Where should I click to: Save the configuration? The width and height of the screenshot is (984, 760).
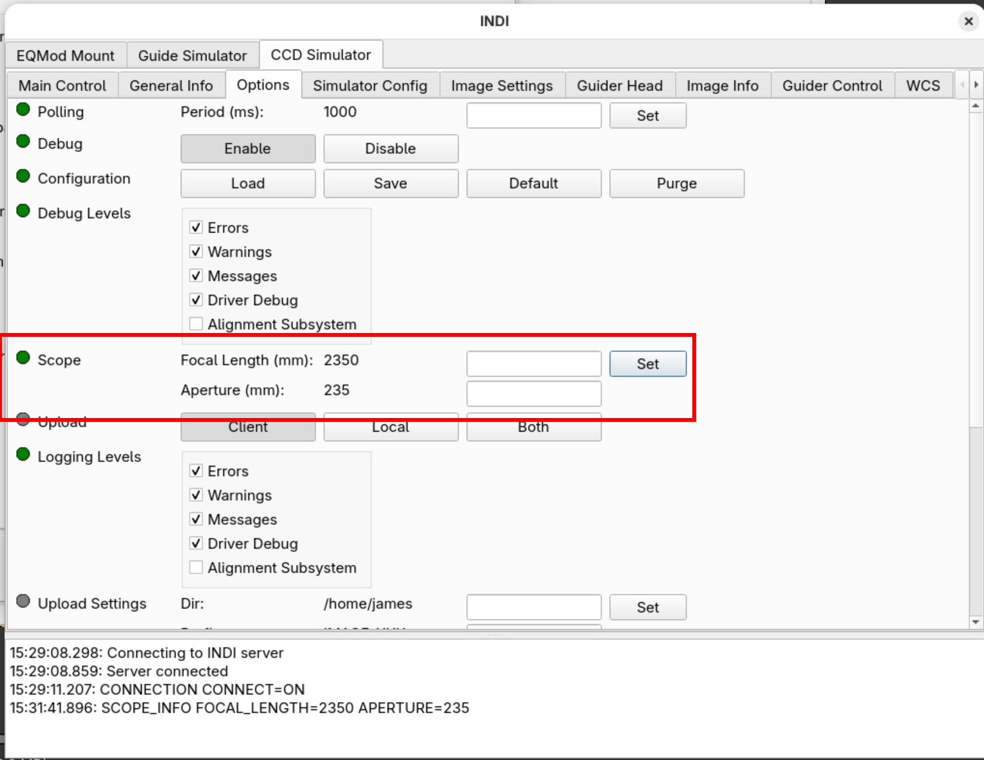[x=390, y=184]
